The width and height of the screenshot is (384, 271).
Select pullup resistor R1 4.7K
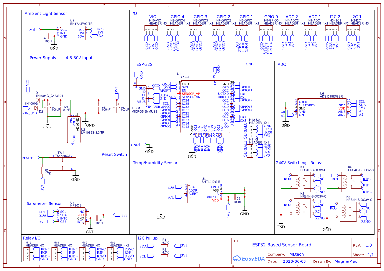point(164,245)
